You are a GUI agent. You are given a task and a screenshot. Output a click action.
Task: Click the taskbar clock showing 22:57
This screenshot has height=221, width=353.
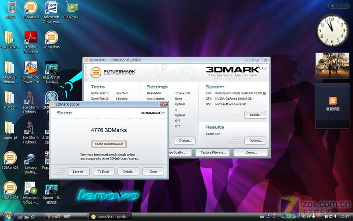(345, 217)
